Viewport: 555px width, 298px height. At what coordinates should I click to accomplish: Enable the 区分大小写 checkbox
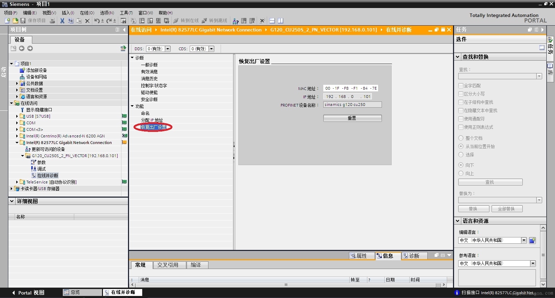point(461,94)
